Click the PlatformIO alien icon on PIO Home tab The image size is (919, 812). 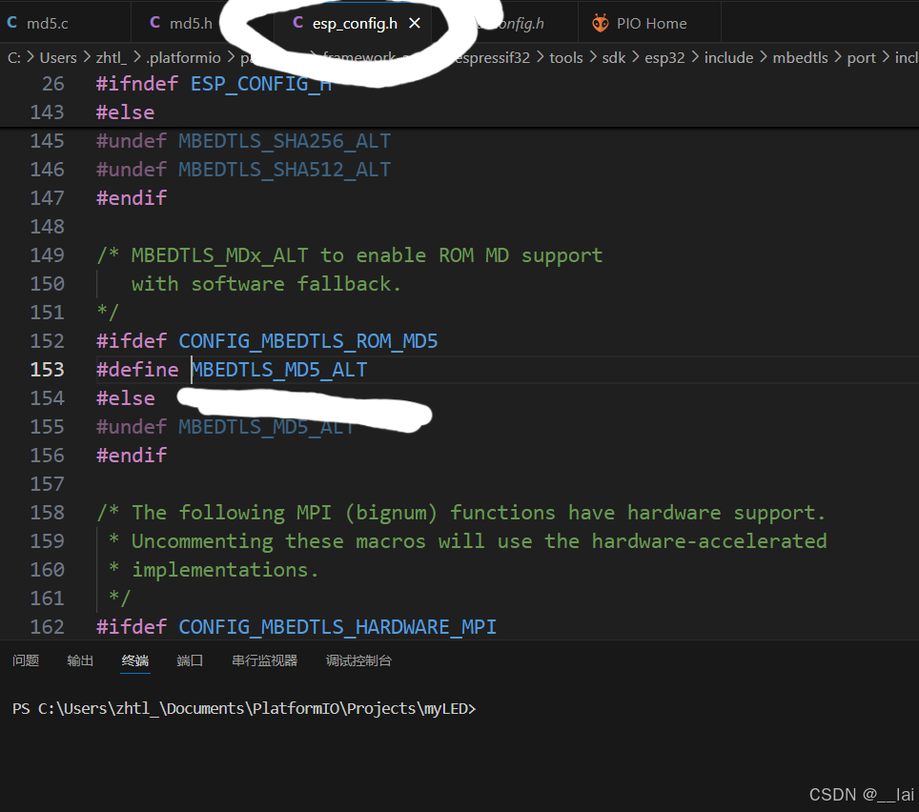[600, 22]
